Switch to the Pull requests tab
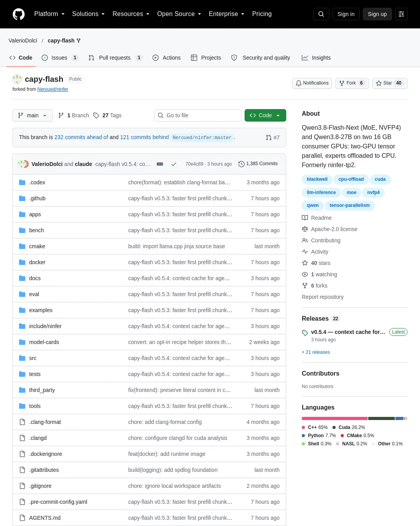 tap(115, 58)
